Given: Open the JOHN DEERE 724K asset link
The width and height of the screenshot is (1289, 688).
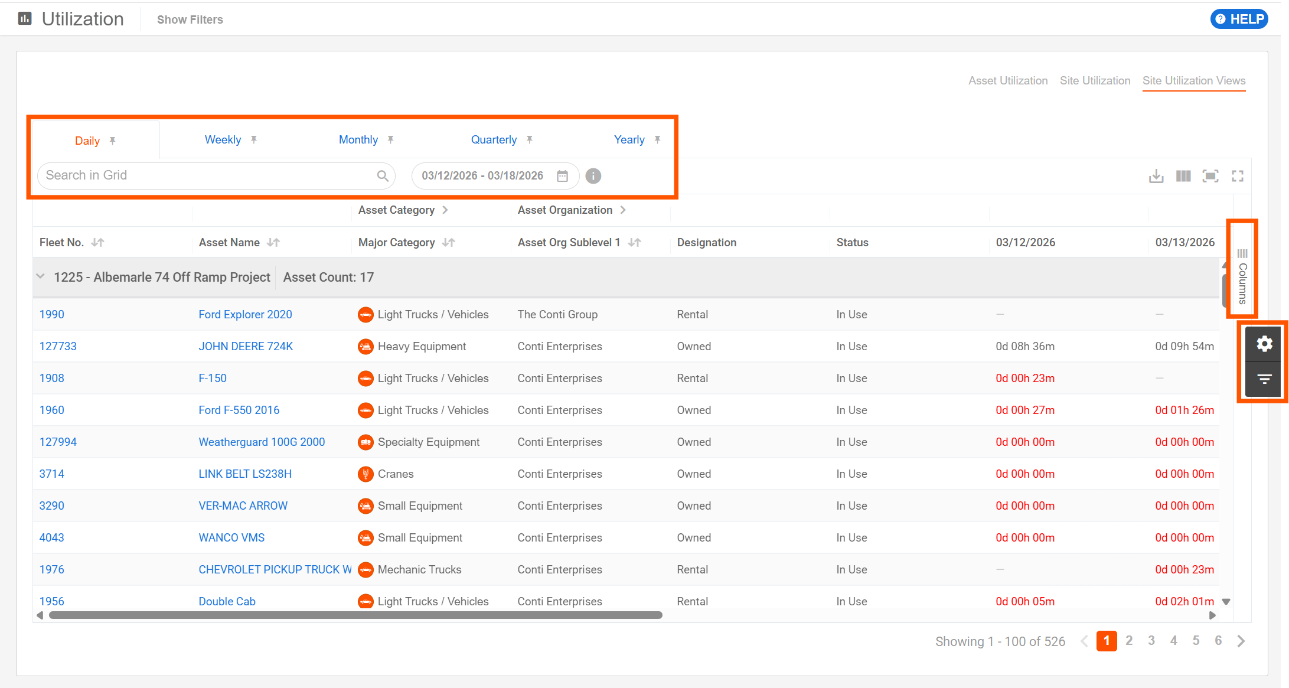Looking at the screenshot, I should point(246,347).
